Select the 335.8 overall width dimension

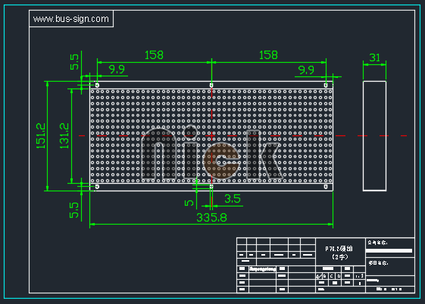click(211, 218)
